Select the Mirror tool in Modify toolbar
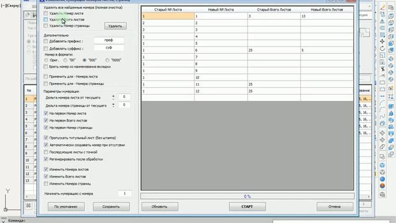 tap(382, 22)
